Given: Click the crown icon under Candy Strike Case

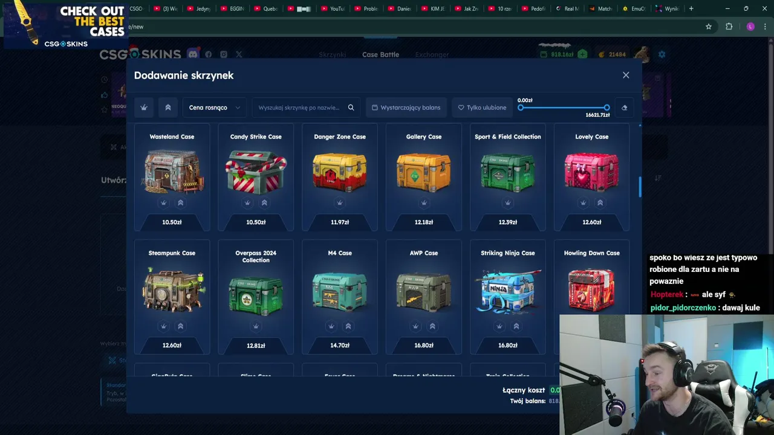Looking at the screenshot, I should point(247,202).
